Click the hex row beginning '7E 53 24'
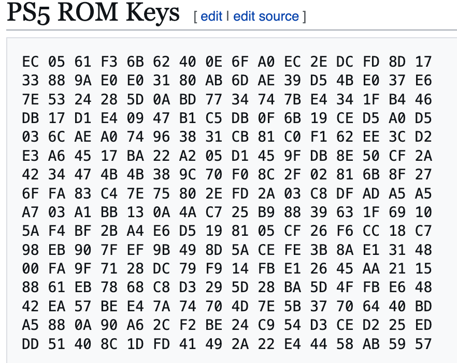This screenshot has height=363, width=457. [226, 99]
